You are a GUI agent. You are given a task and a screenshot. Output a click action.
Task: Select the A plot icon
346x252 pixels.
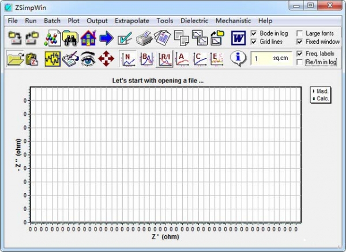pos(182,59)
